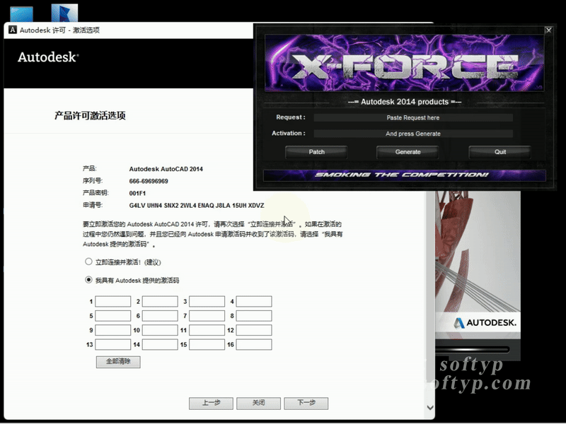Focus the Activation field reading 'And press Generate'
The width and height of the screenshot is (566, 424).
pyautogui.click(x=413, y=134)
